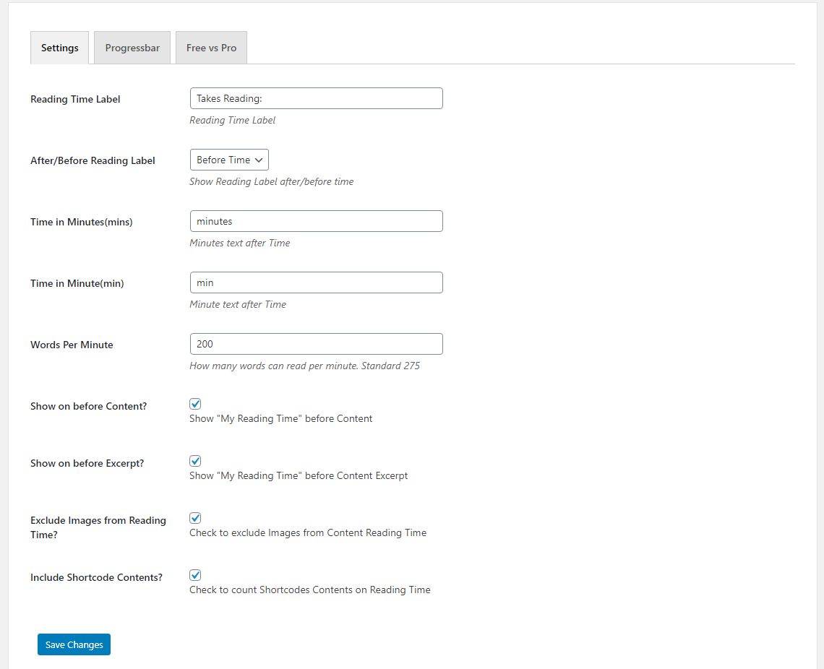This screenshot has width=824, height=669.
Task: Disable the 'Exclude Images from Reading Time?' checkbox
Action: (x=195, y=518)
